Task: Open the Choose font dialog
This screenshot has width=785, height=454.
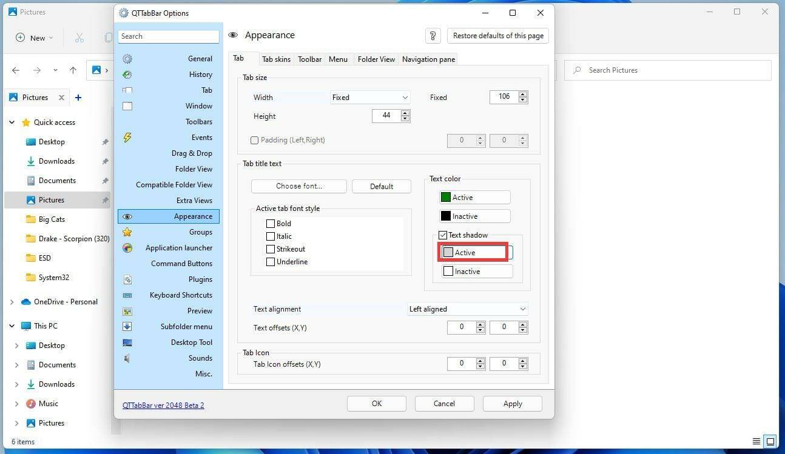Action: click(298, 186)
